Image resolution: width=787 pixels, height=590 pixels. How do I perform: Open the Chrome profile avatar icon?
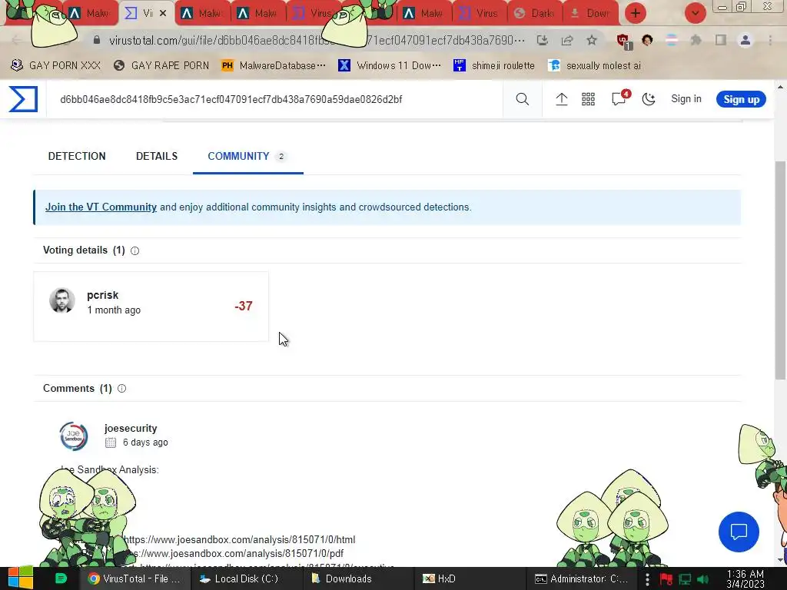tap(745, 40)
